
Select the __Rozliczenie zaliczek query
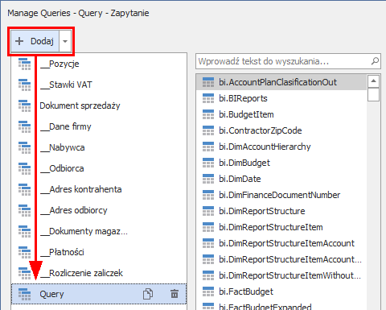[81, 273]
